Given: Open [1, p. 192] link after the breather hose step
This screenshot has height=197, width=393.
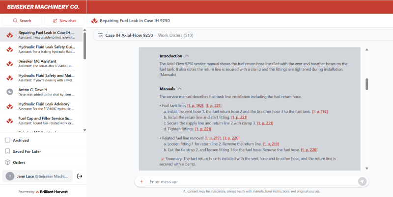Looking at the screenshot, I should [320, 112].
